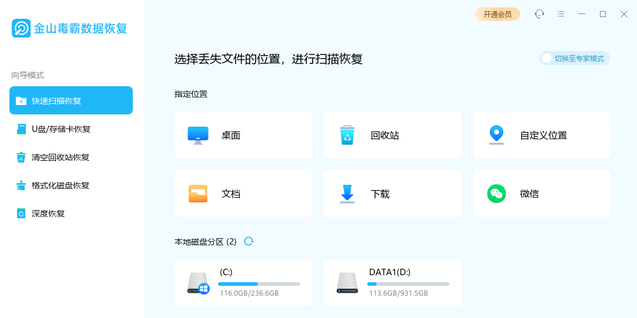This screenshot has height=318, width=637.
Task: Select the recycle bin icon for 回收站
Action: click(347, 135)
